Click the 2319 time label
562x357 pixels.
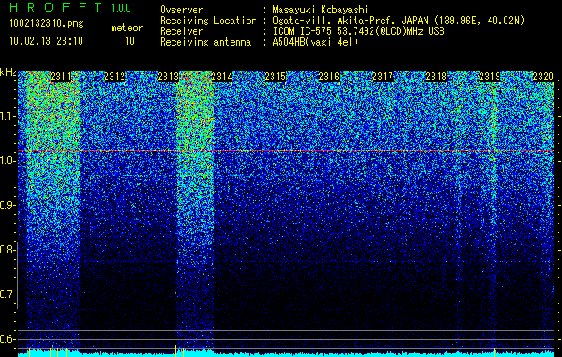click(490, 77)
